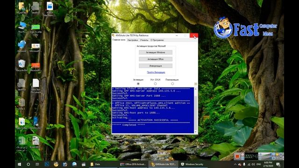Screen dimensions: 299x168
Task: Launch Photoshop from the taskbar
Action: (47, 164)
